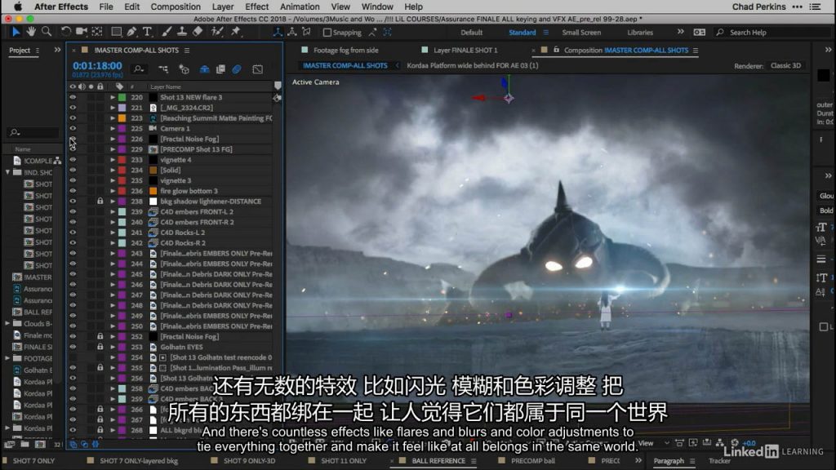Open the SHOT 11 ONLY timeline tab
Screen dimensions: 836x470
(344, 461)
